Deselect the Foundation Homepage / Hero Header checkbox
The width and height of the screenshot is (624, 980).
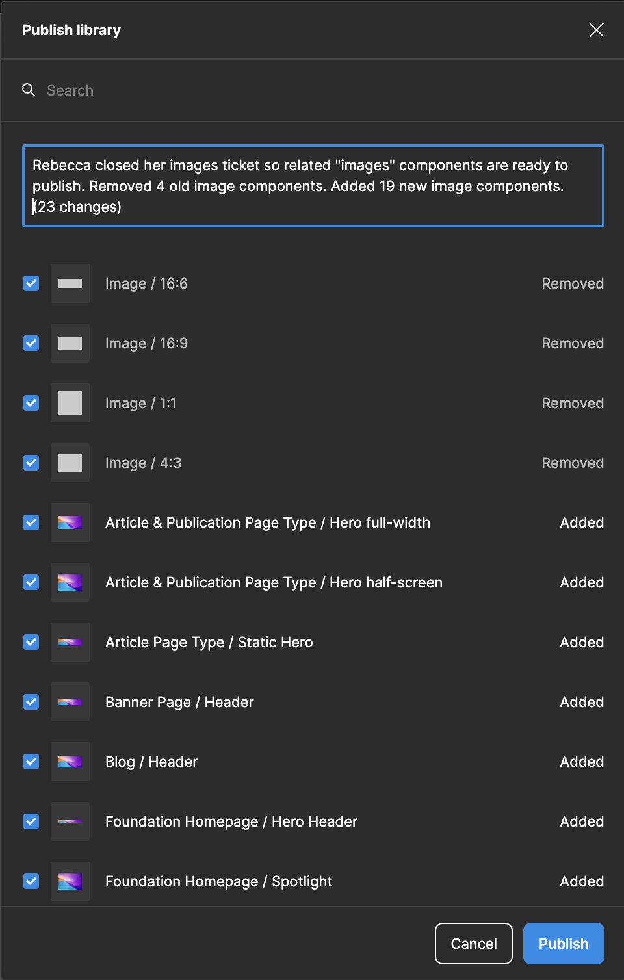[31, 821]
